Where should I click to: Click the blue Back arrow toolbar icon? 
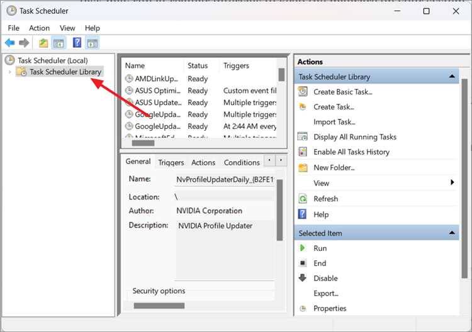click(9, 43)
